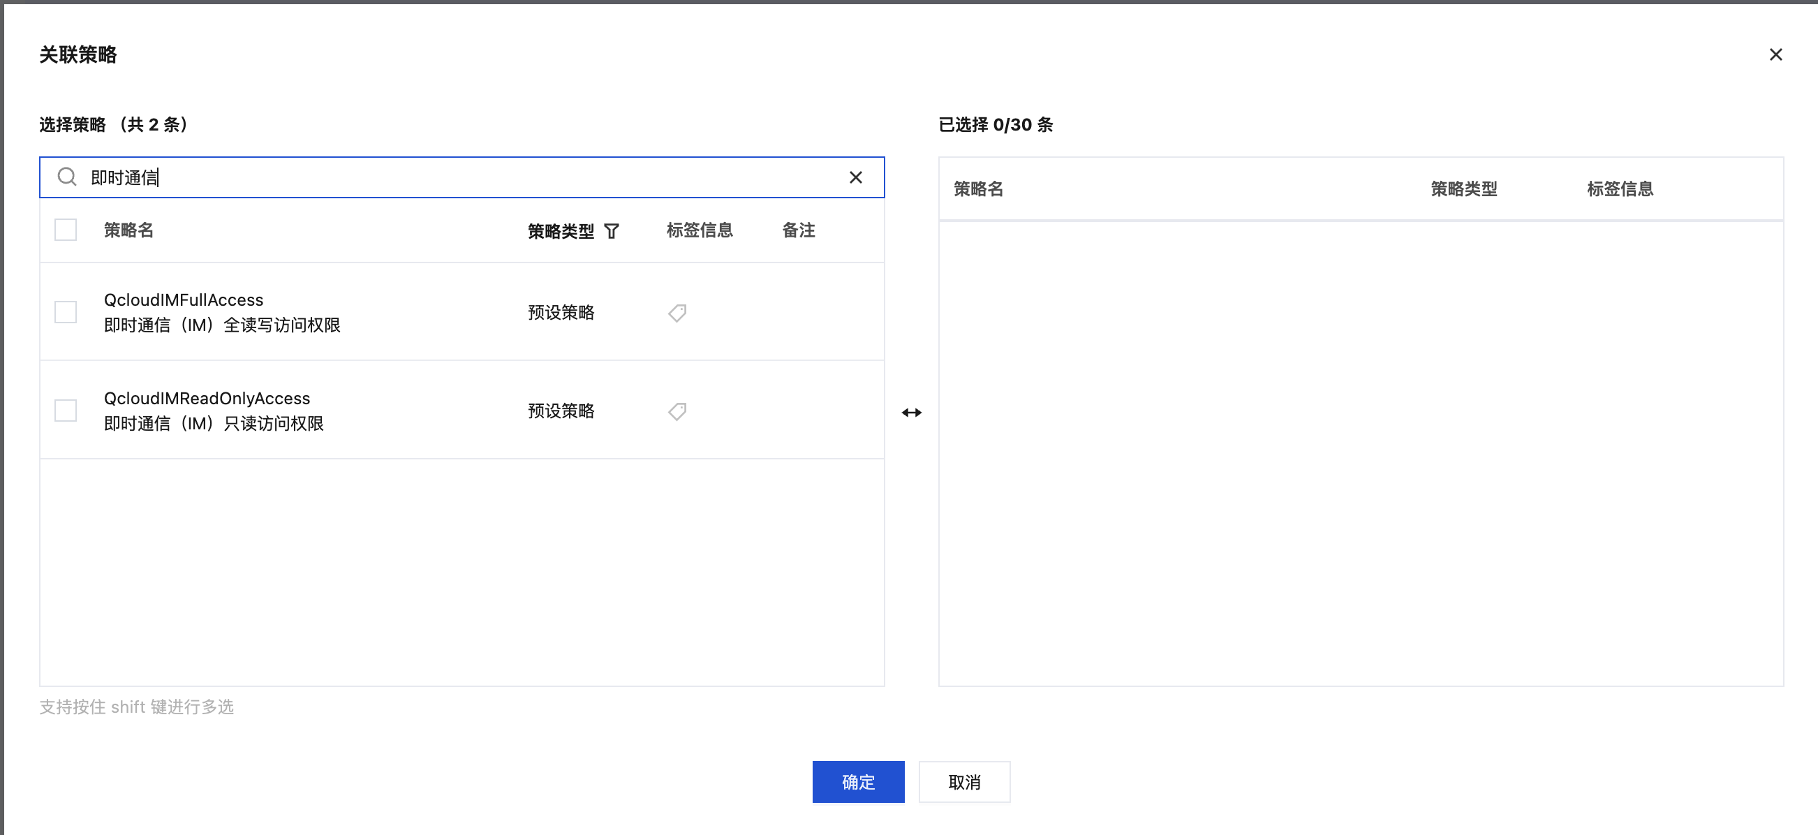Click the 确定 confirm button
1818x835 pixels.
(857, 781)
